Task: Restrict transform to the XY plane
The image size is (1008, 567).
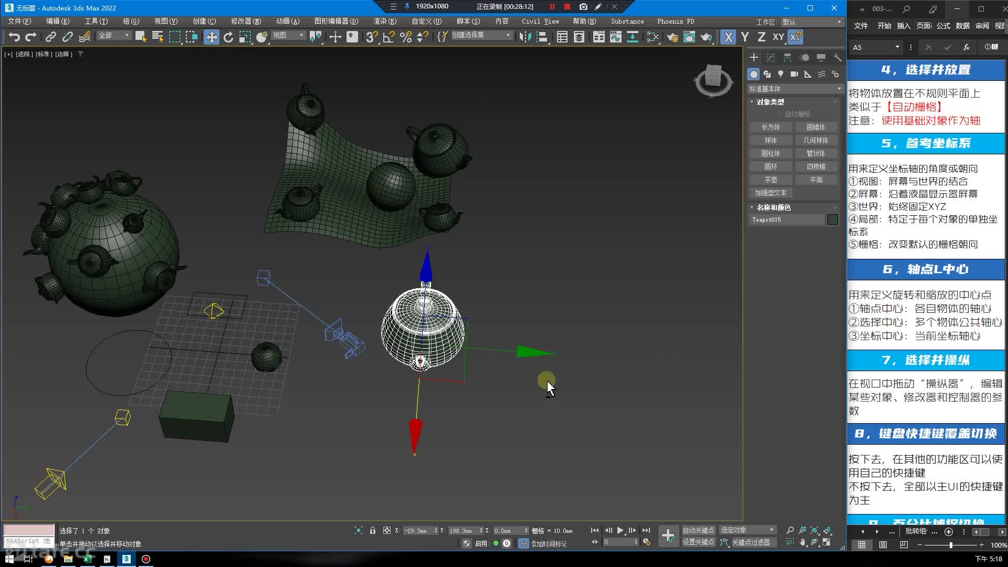Action: click(x=779, y=37)
